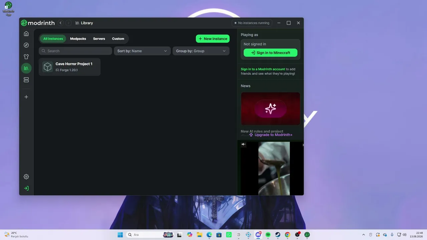The width and height of the screenshot is (427, 240).
Task: Navigate back with the left arrow
Action: [60, 23]
